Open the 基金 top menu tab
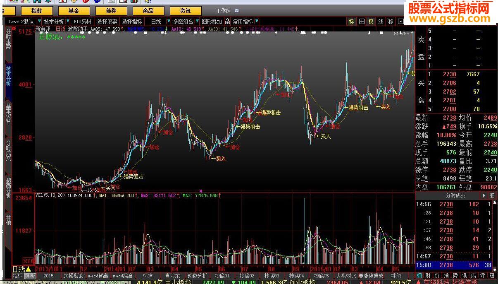498x284 pixels. coord(74,11)
